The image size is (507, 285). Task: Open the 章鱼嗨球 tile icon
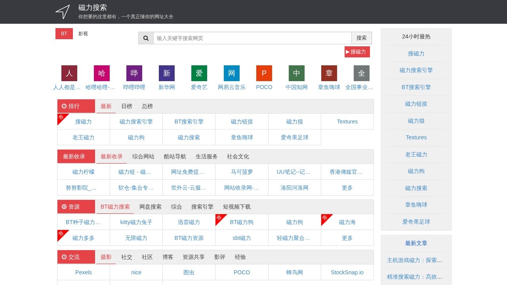point(329,73)
